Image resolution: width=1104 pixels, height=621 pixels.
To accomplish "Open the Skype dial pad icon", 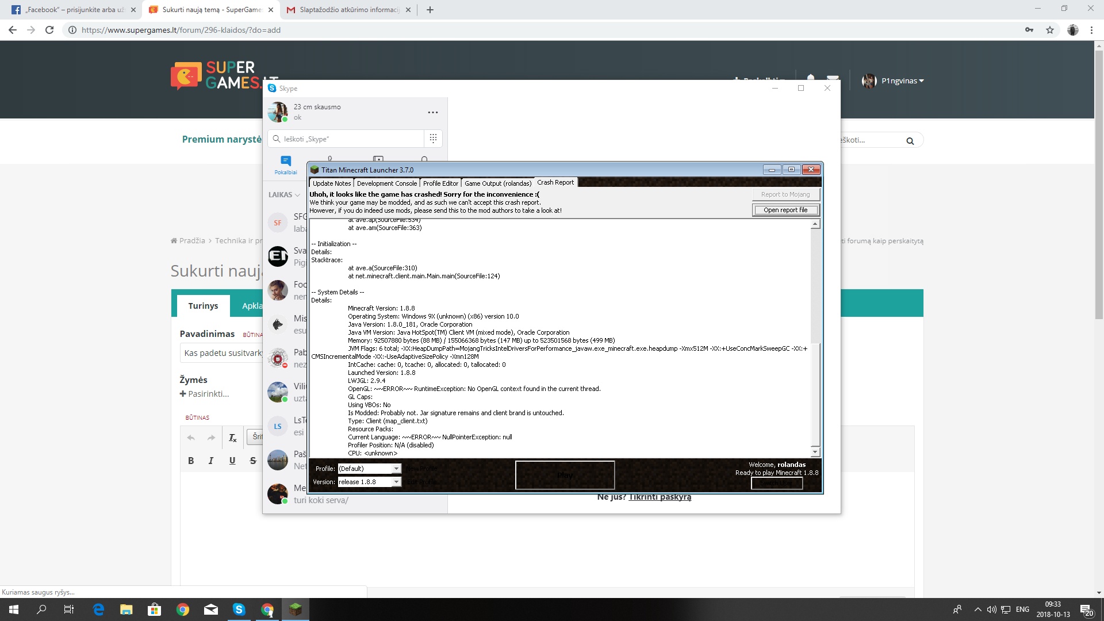I will pos(433,138).
